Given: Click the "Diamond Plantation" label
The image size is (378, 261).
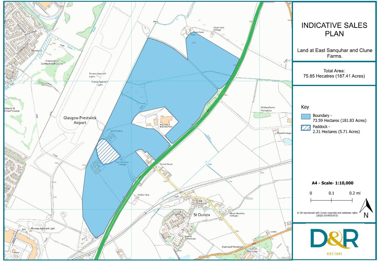Looking at the screenshot, I should (x=233, y=247).
